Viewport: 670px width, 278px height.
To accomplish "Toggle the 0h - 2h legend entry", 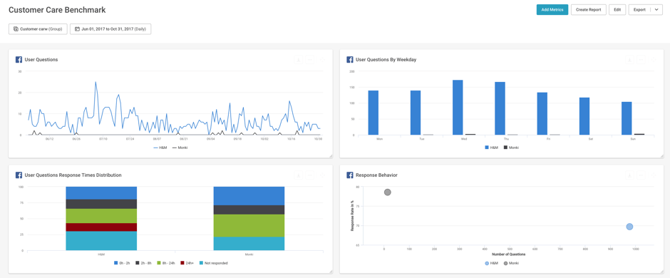I will click(x=123, y=263).
